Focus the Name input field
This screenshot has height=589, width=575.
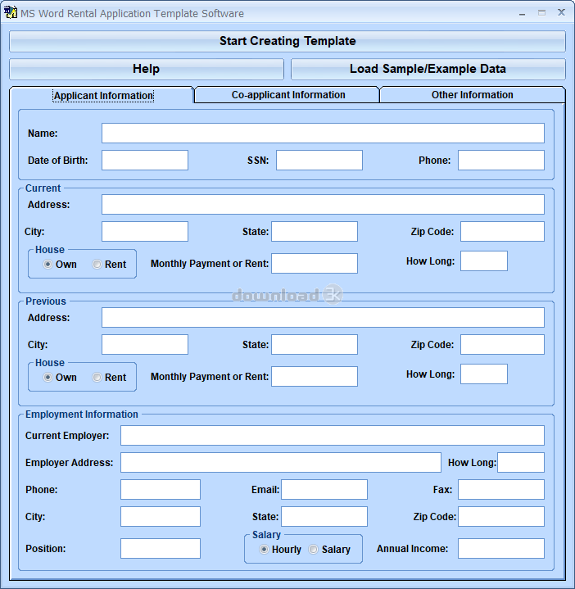323,133
